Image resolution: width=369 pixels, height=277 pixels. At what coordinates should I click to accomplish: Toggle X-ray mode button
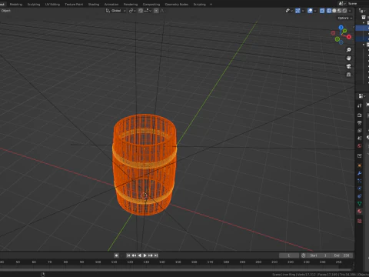[x=322, y=11]
